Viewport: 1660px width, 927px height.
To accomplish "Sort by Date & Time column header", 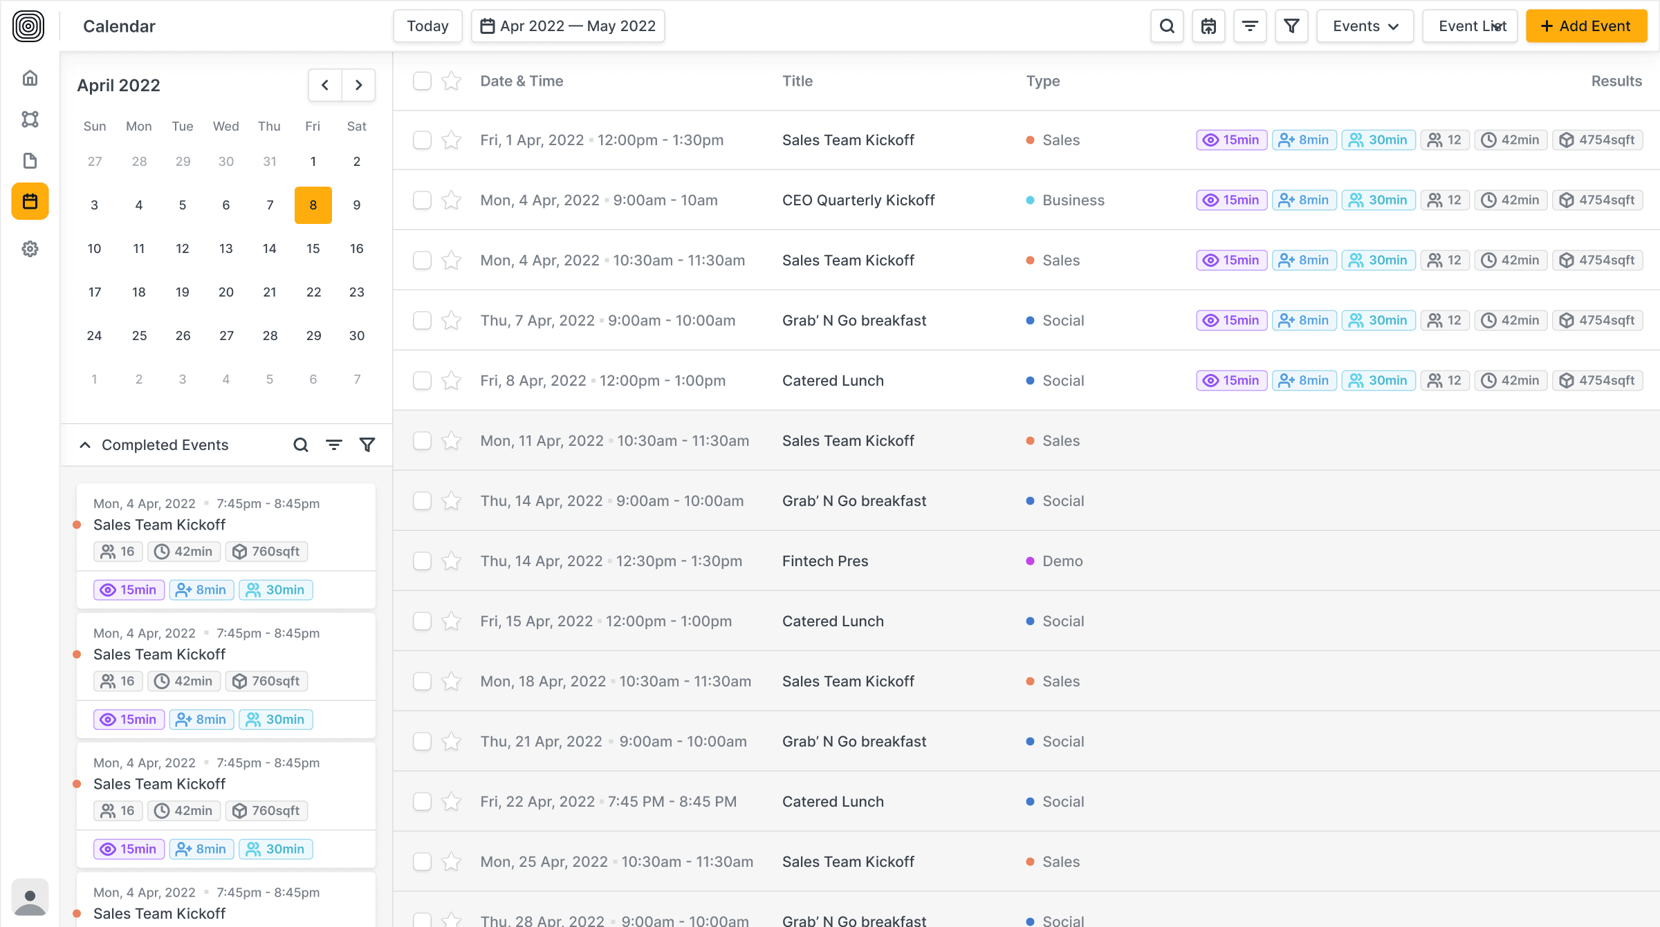I will (x=522, y=81).
